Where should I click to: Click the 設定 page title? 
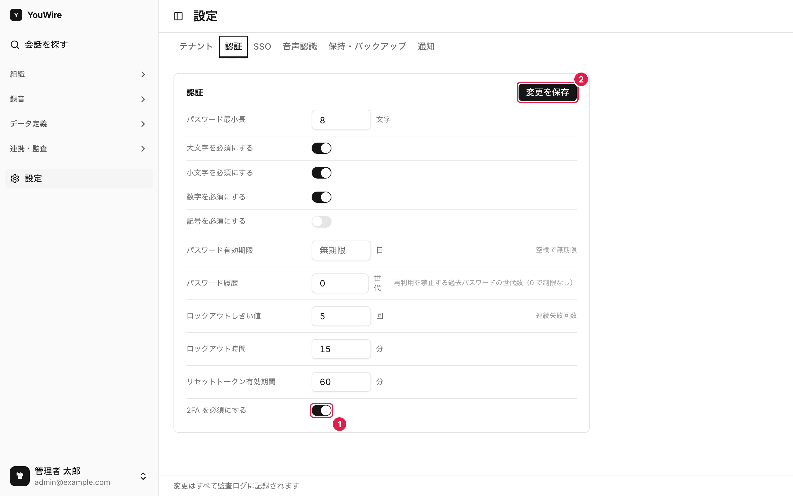point(205,16)
